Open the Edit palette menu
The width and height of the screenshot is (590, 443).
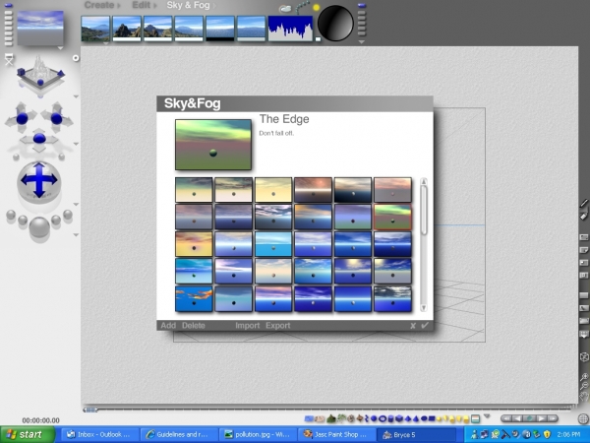142,5
